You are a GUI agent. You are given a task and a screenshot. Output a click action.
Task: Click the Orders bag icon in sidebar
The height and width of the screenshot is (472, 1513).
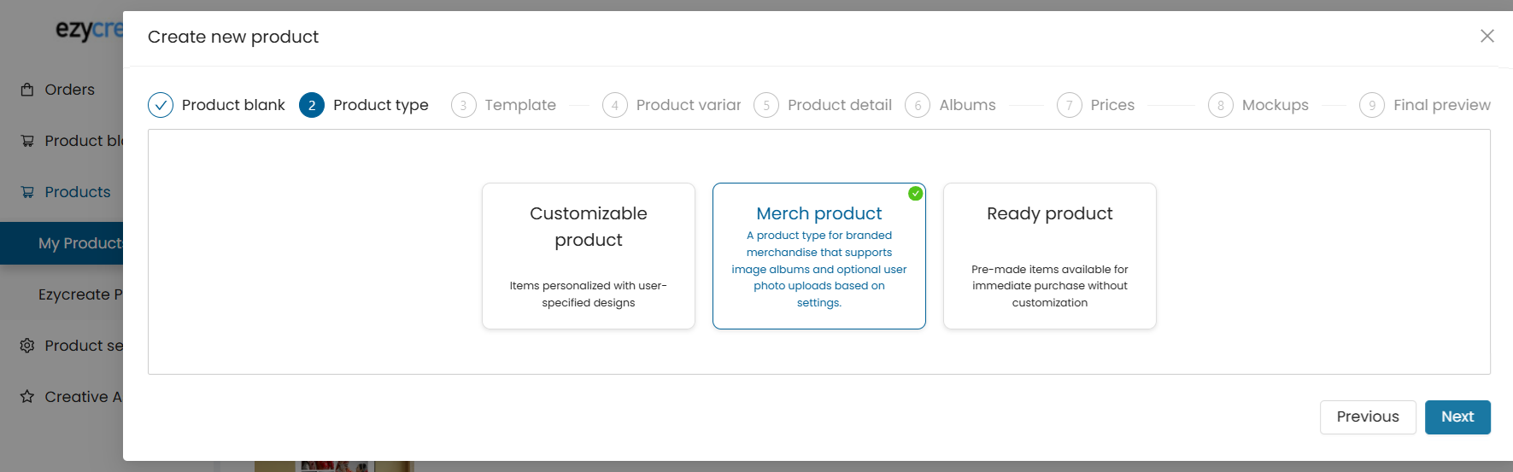pyautogui.click(x=27, y=90)
